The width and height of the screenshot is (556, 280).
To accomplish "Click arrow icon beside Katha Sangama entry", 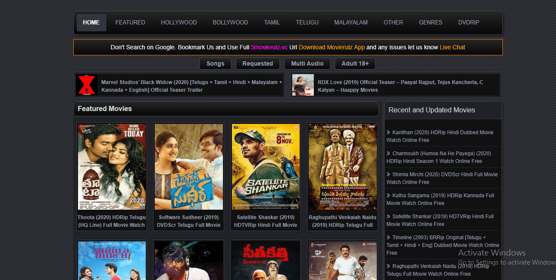I will tap(388, 196).
